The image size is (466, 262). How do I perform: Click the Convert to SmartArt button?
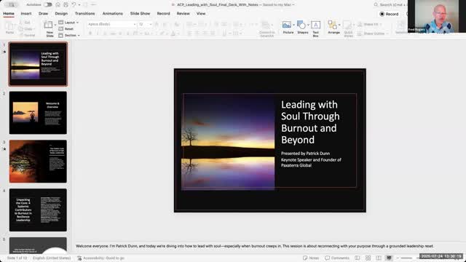coord(266,29)
